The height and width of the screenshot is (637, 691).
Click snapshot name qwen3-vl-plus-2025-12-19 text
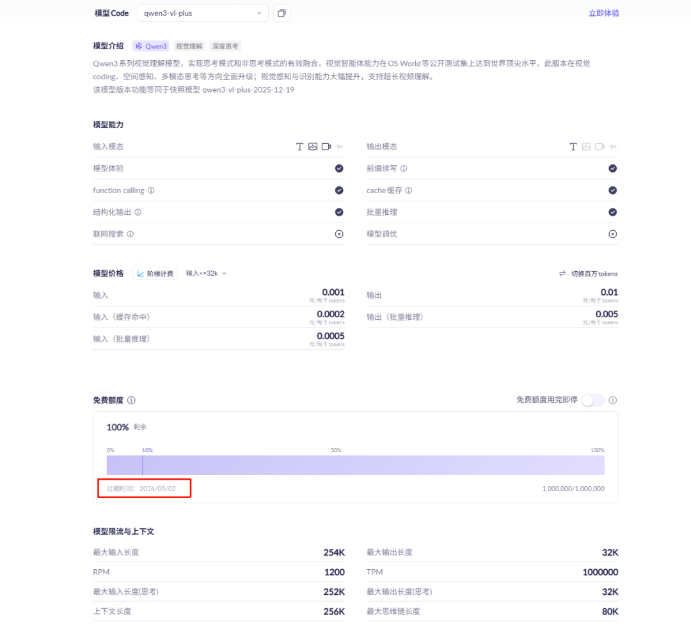(248, 90)
